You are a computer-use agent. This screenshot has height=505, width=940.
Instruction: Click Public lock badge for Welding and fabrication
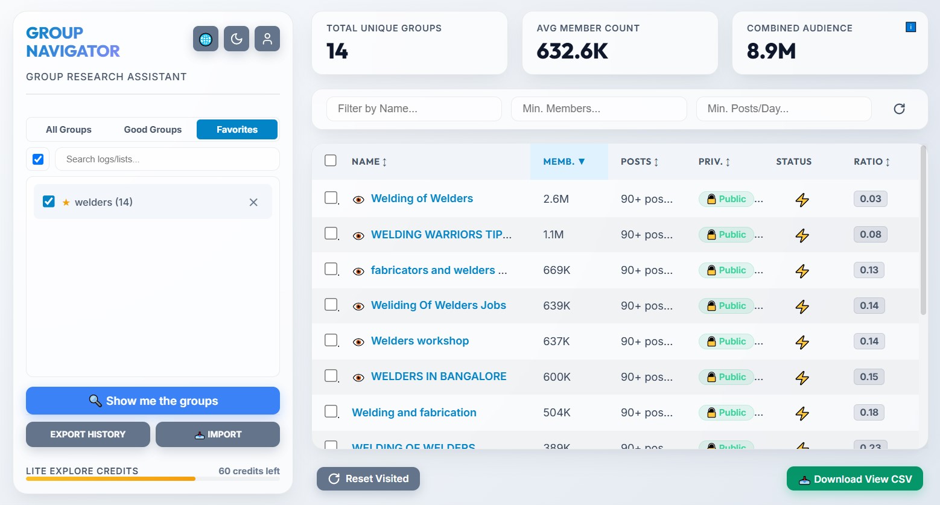(x=726, y=413)
